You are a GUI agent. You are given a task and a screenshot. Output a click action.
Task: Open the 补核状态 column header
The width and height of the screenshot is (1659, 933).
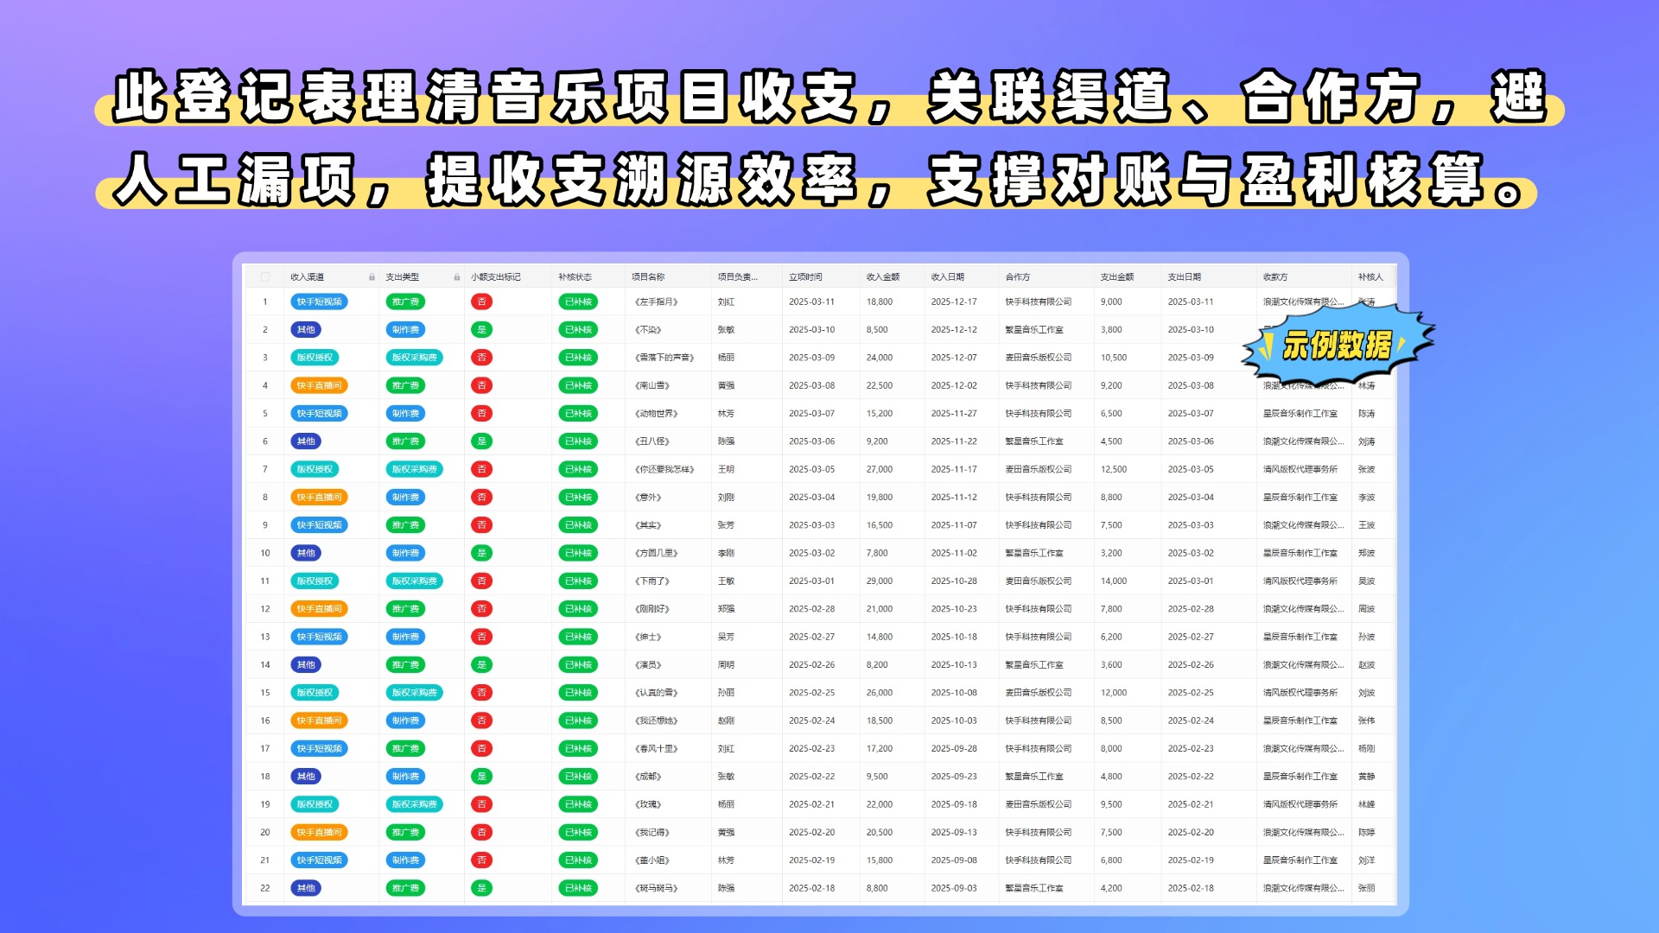[575, 277]
